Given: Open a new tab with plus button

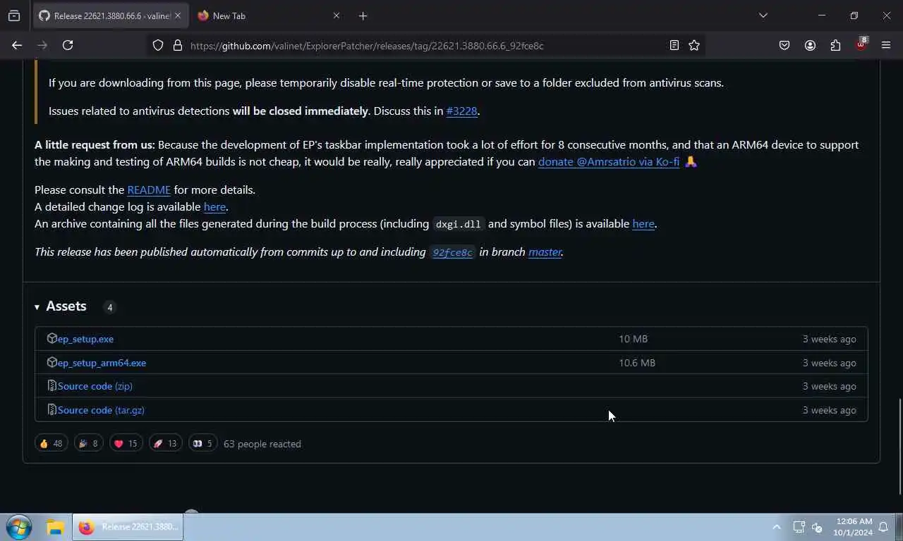Looking at the screenshot, I should [363, 15].
